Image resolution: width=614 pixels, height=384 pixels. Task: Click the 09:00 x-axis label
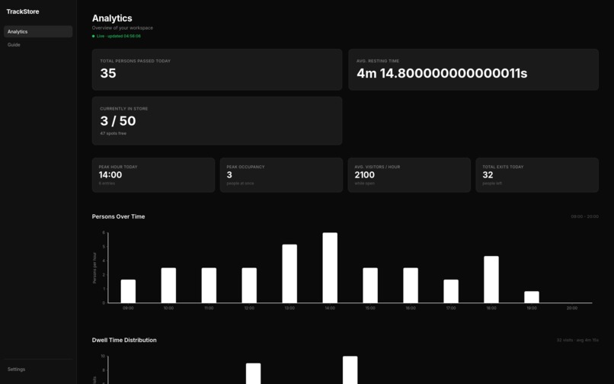pyautogui.click(x=128, y=309)
